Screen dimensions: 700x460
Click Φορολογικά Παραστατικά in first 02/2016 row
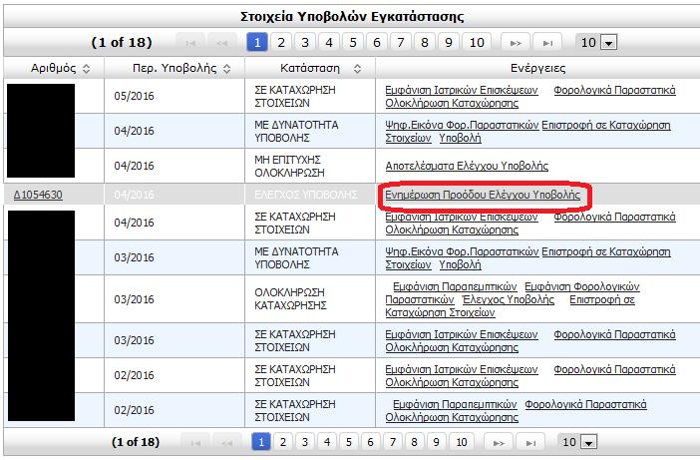tap(614, 370)
